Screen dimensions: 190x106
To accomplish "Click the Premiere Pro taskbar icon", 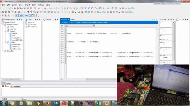I will point(90,103).
